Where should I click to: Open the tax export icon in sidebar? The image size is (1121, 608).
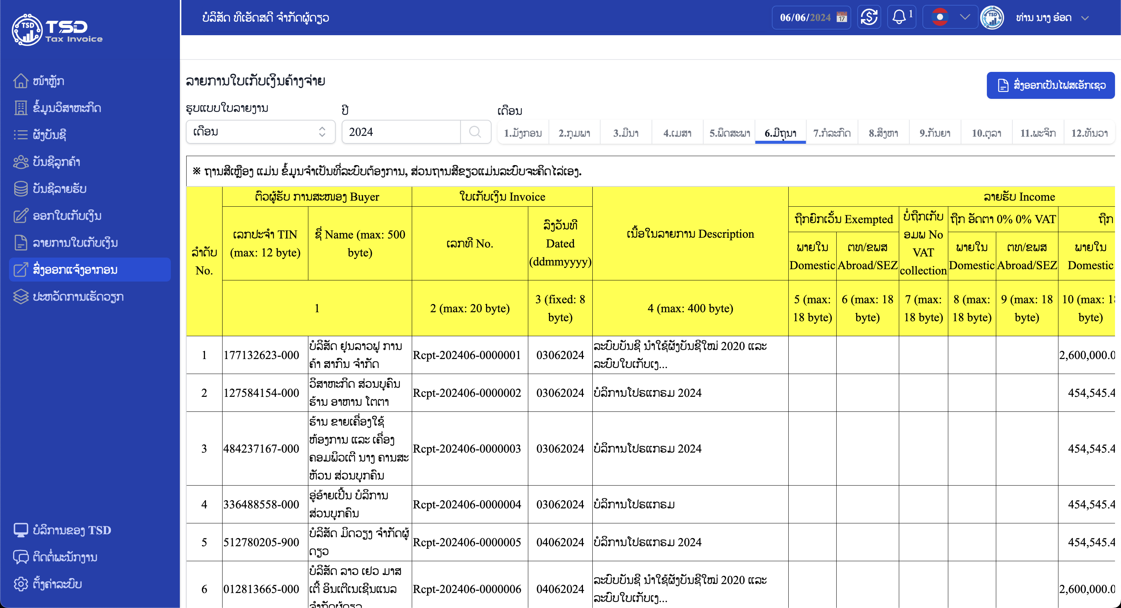pos(21,270)
